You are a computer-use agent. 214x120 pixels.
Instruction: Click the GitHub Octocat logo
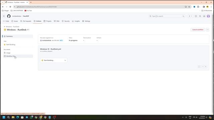click(x=9, y=16)
